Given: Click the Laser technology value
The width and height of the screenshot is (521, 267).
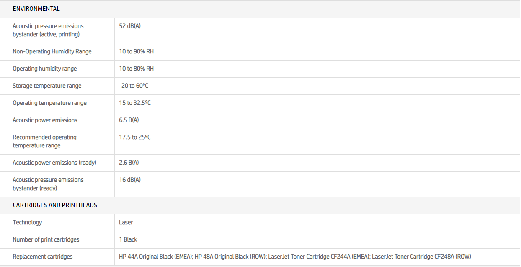Looking at the screenshot, I should 126,223.
